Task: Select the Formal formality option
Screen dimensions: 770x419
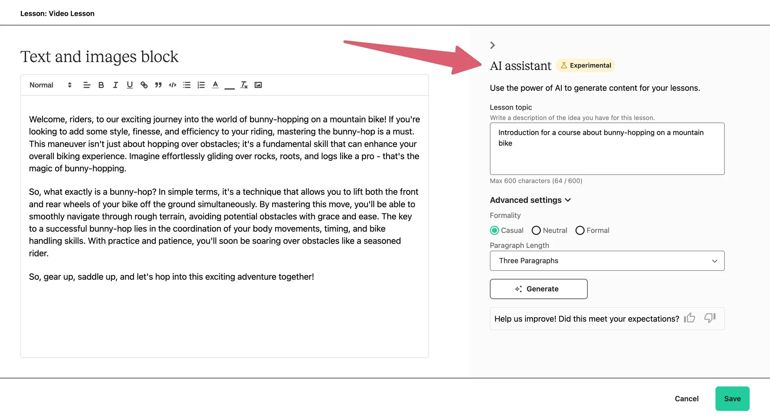Action: pos(579,231)
